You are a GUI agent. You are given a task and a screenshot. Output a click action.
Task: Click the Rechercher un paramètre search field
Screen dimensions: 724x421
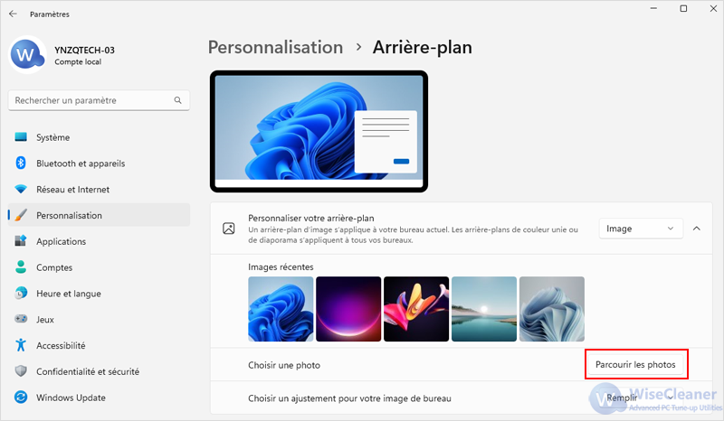99,100
